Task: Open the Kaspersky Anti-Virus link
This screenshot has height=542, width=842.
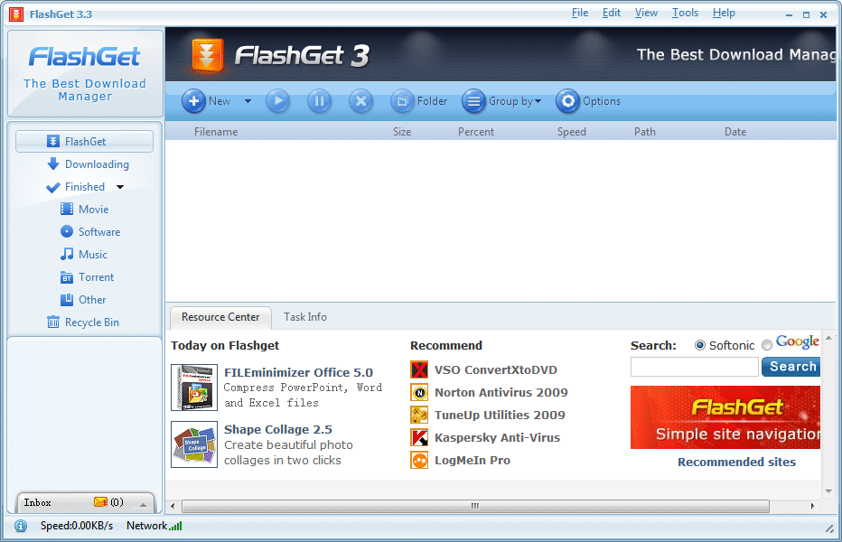Action: [x=497, y=437]
